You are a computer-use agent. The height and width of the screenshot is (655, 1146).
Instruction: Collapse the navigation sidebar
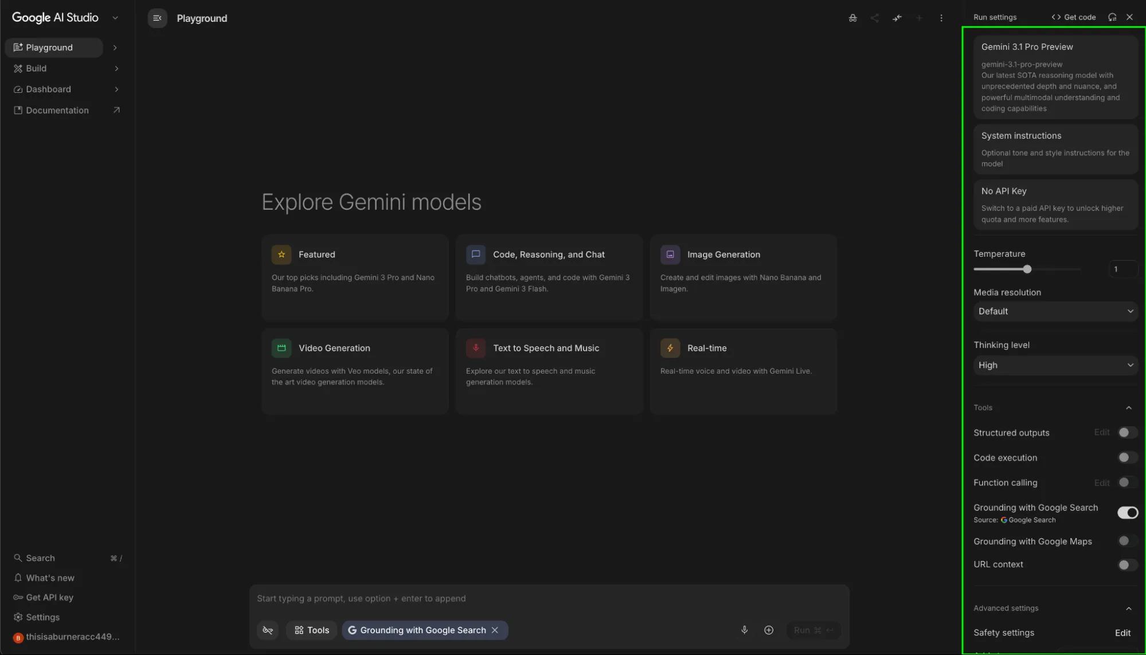[x=157, y=18]
